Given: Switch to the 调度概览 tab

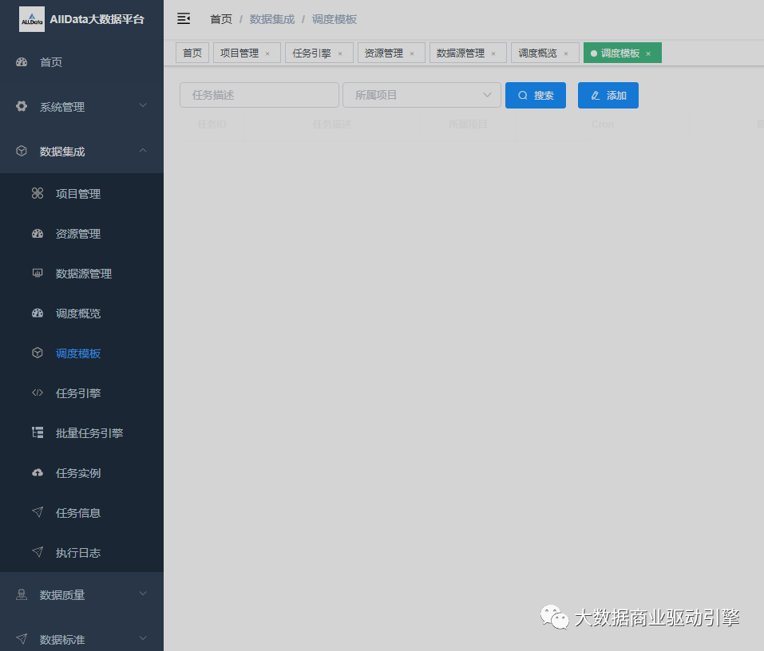Looking at the screenshot, I should (x=538, y=53).
